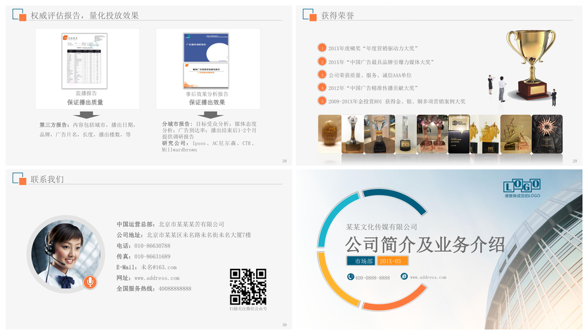Click the orange microphone icon on the agent photo
The width and height of the screenshot is (588, 335).
point(89,282)
